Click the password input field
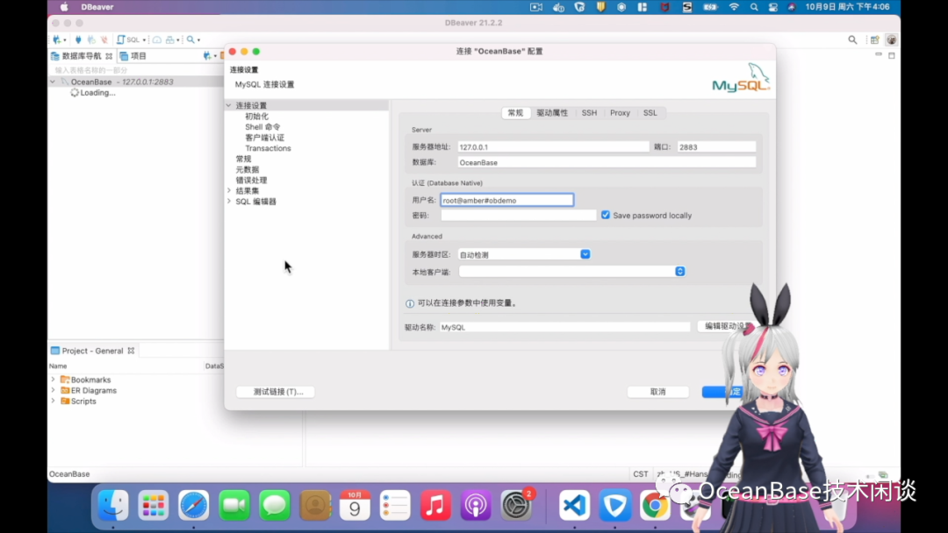The width and height of the screenshot is (948, 533). [518, 215]
